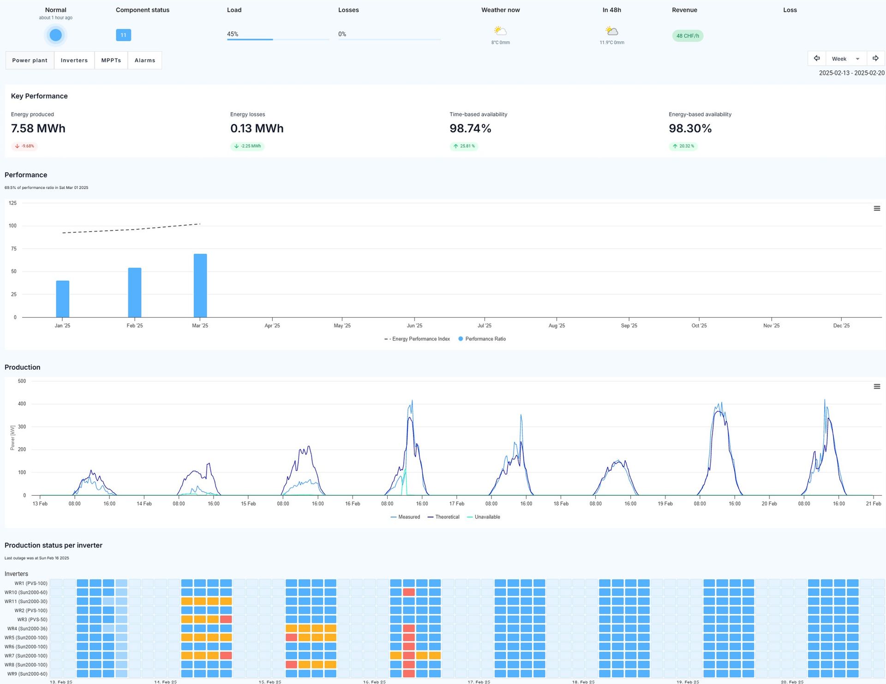Click the component status badge 11

pyautogui.click(x=123, y=35)
